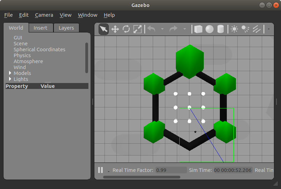Select the arrow selection mode tool
The image size is (281, 189).
103,29
